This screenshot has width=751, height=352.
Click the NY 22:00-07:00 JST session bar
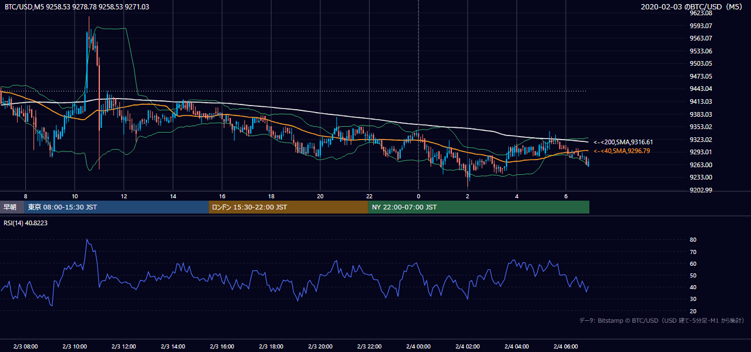click(479, 207)
